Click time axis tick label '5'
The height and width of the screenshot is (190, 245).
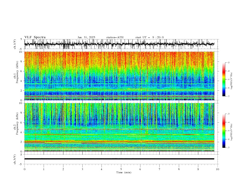[121, 169]
